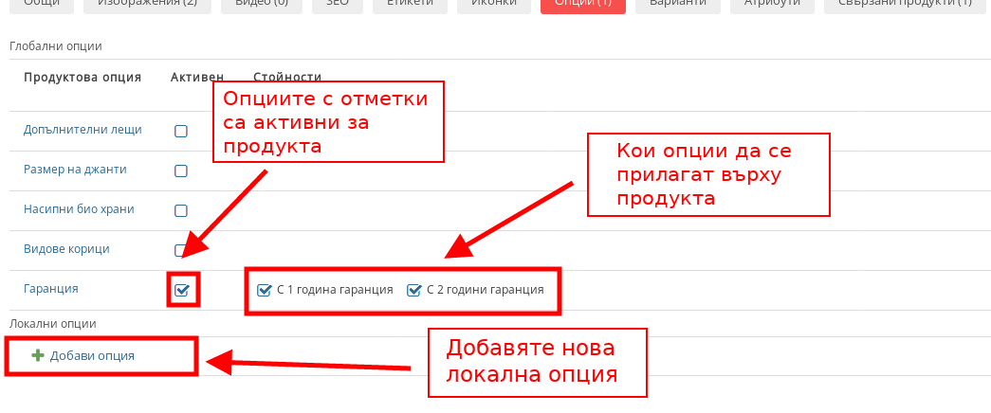Open the Размер на джанти option link
Image resolution: width=991 pixels, height=413 pixels.
tap(75, 170)
